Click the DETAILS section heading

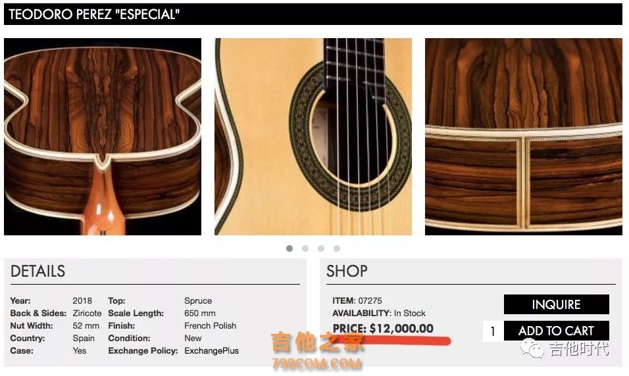pyautogui.click(x=38, y=271)
